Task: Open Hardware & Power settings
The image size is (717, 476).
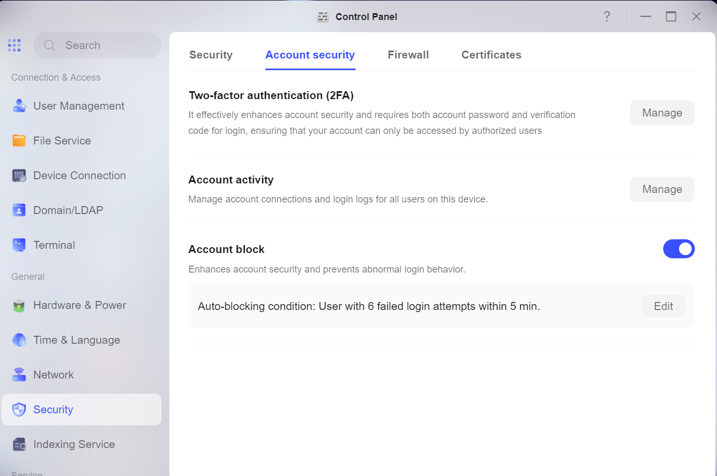Action: 82,305
